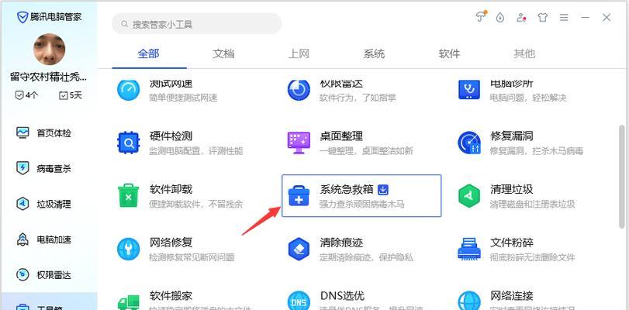Click the user avatar photo

pos(49,50)
